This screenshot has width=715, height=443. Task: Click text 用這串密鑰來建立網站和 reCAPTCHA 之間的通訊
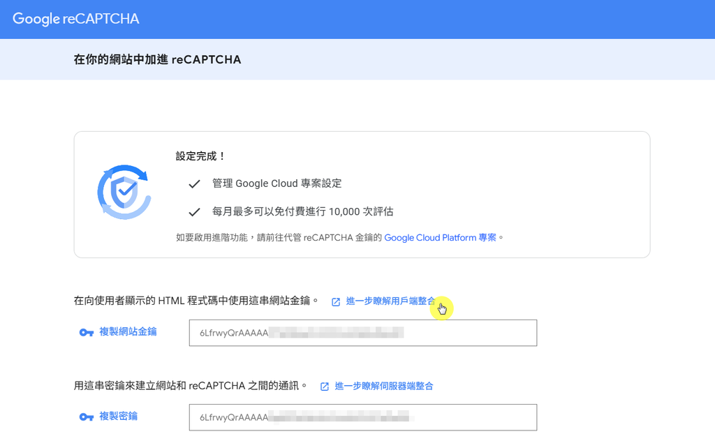pyautogui.click(x=190, y=386)
